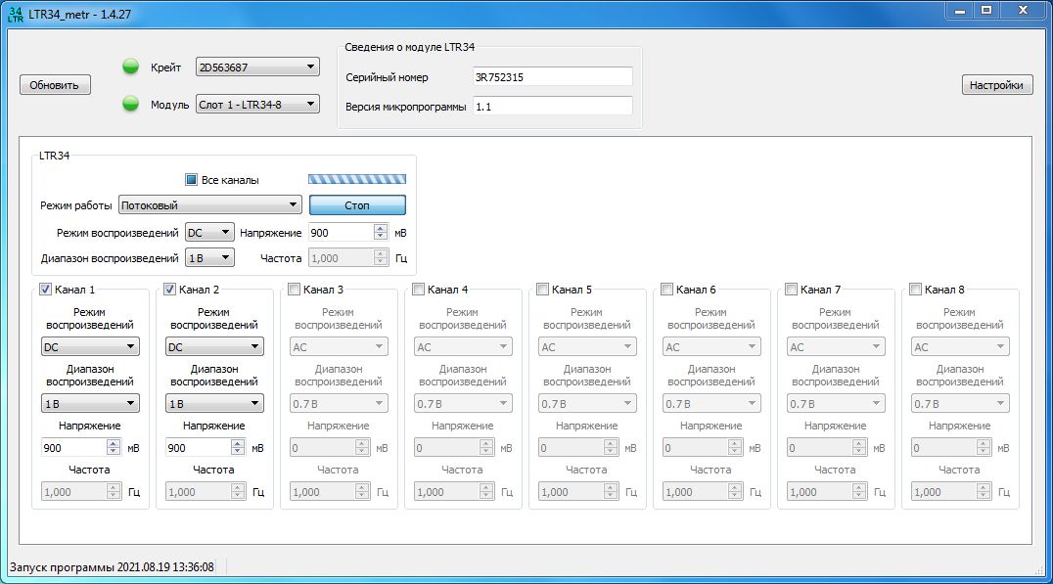This screenshot has width=1053, height=584.
Task: Click Канал 6 AC mode dropdown
Action: click(x=711, y=346)
